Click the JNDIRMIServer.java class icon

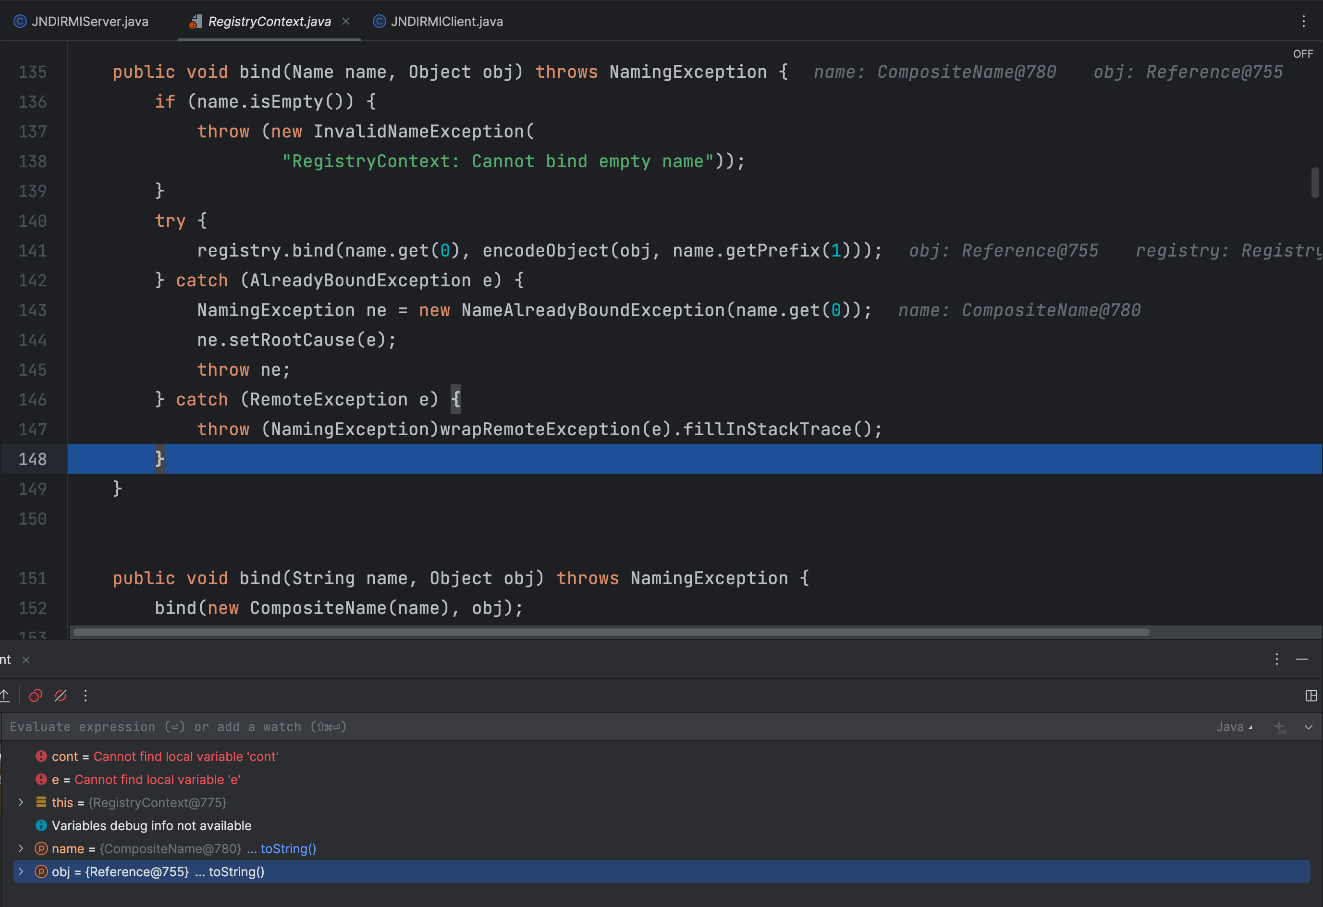[x=20, y=22]
